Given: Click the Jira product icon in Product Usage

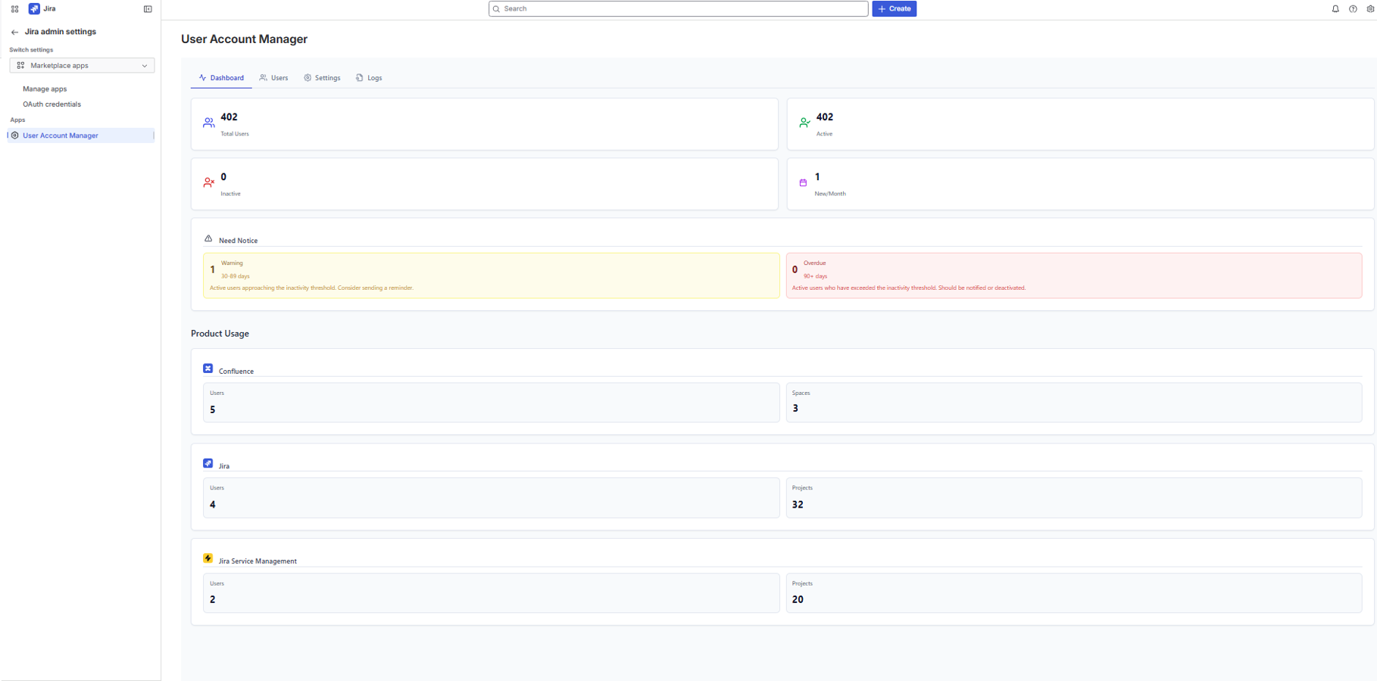Looking at the screenshot, I should pos(208,462).
